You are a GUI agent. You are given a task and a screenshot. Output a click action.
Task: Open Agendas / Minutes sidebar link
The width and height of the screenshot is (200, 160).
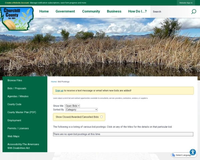pos(18,96)
